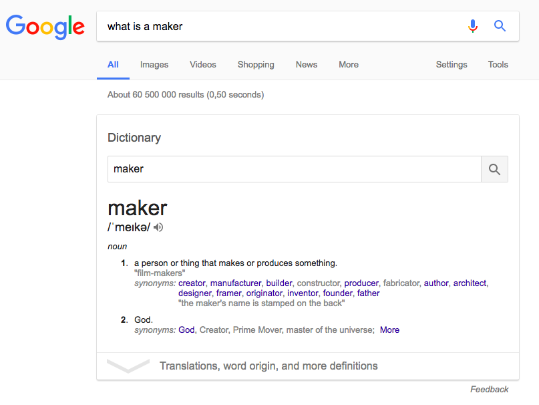This screenshot has width=539, height=405.
Task: Click the Google logo
Action: pos(45,27)
